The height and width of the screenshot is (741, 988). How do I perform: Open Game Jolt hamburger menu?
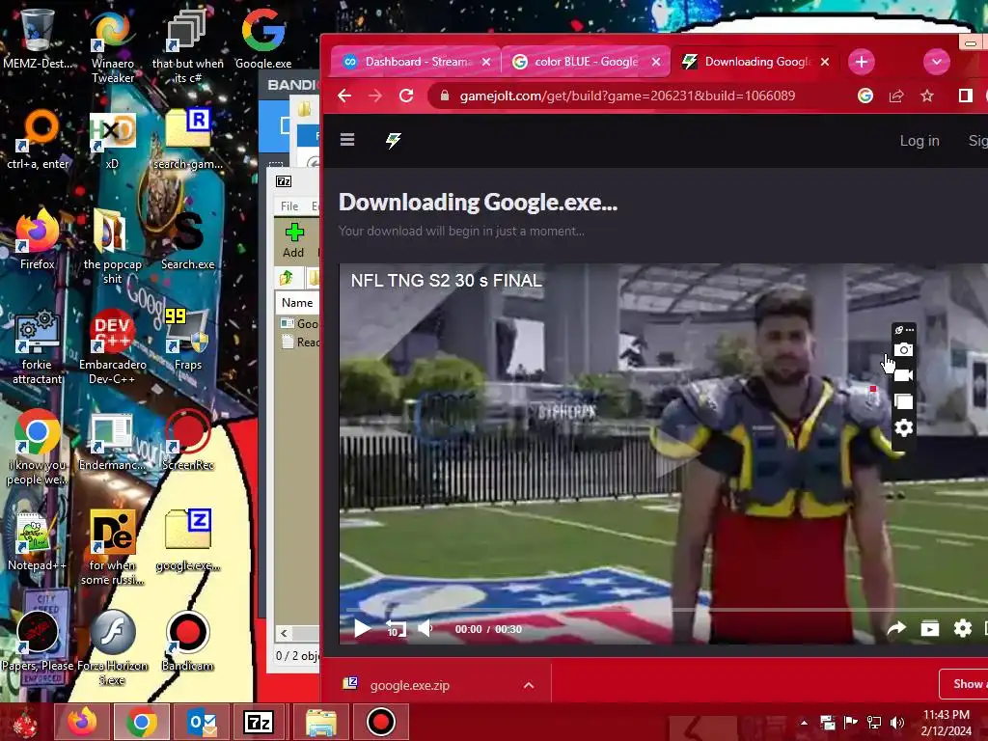pos(347,139)
